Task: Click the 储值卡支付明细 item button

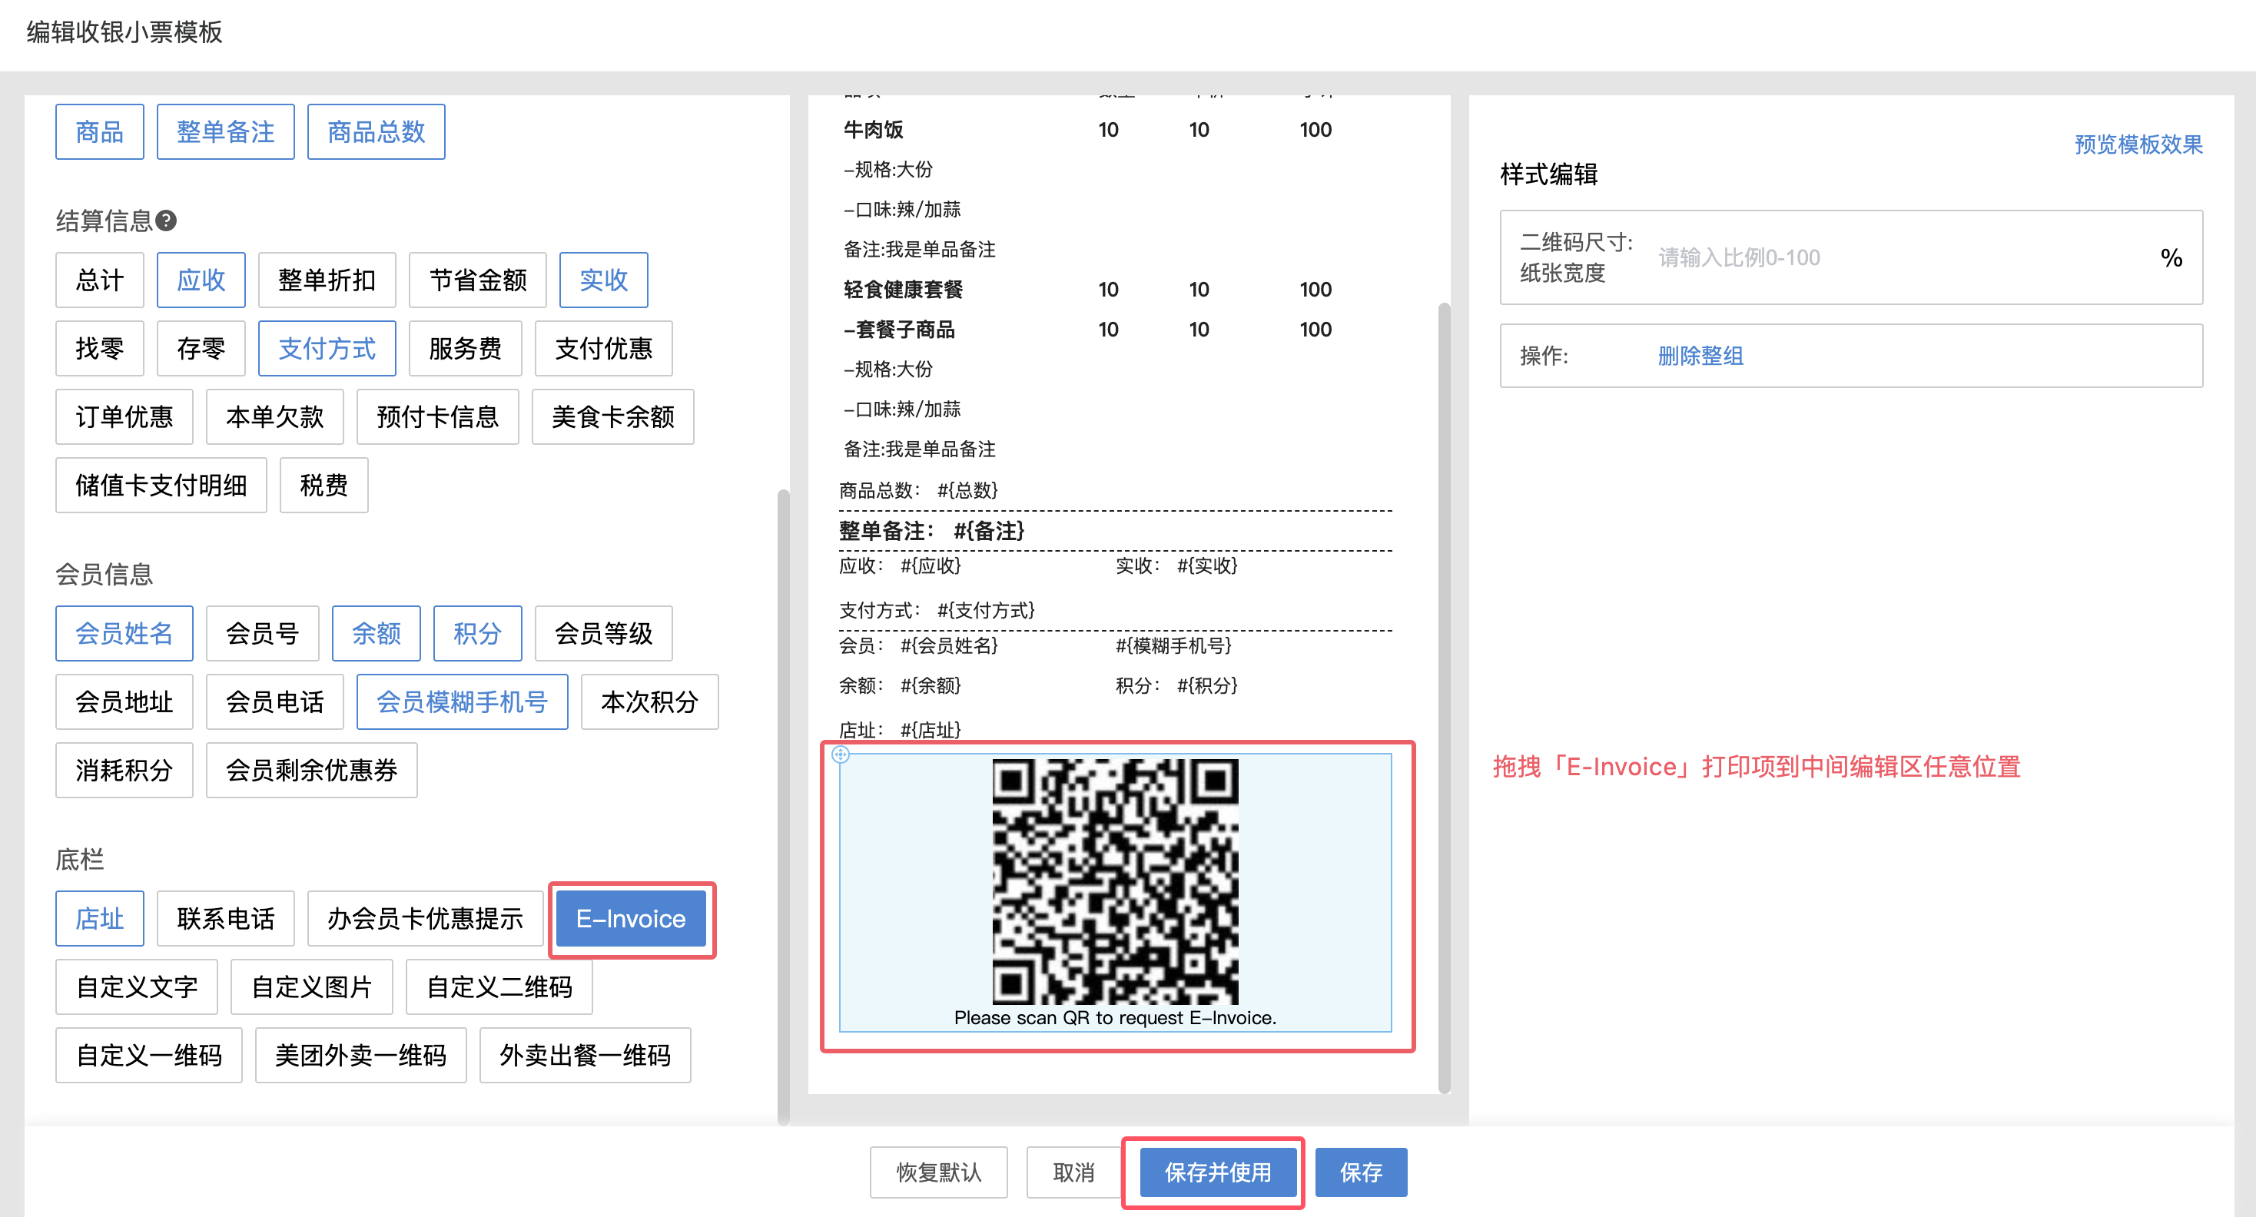Action: tap(161, 485)
